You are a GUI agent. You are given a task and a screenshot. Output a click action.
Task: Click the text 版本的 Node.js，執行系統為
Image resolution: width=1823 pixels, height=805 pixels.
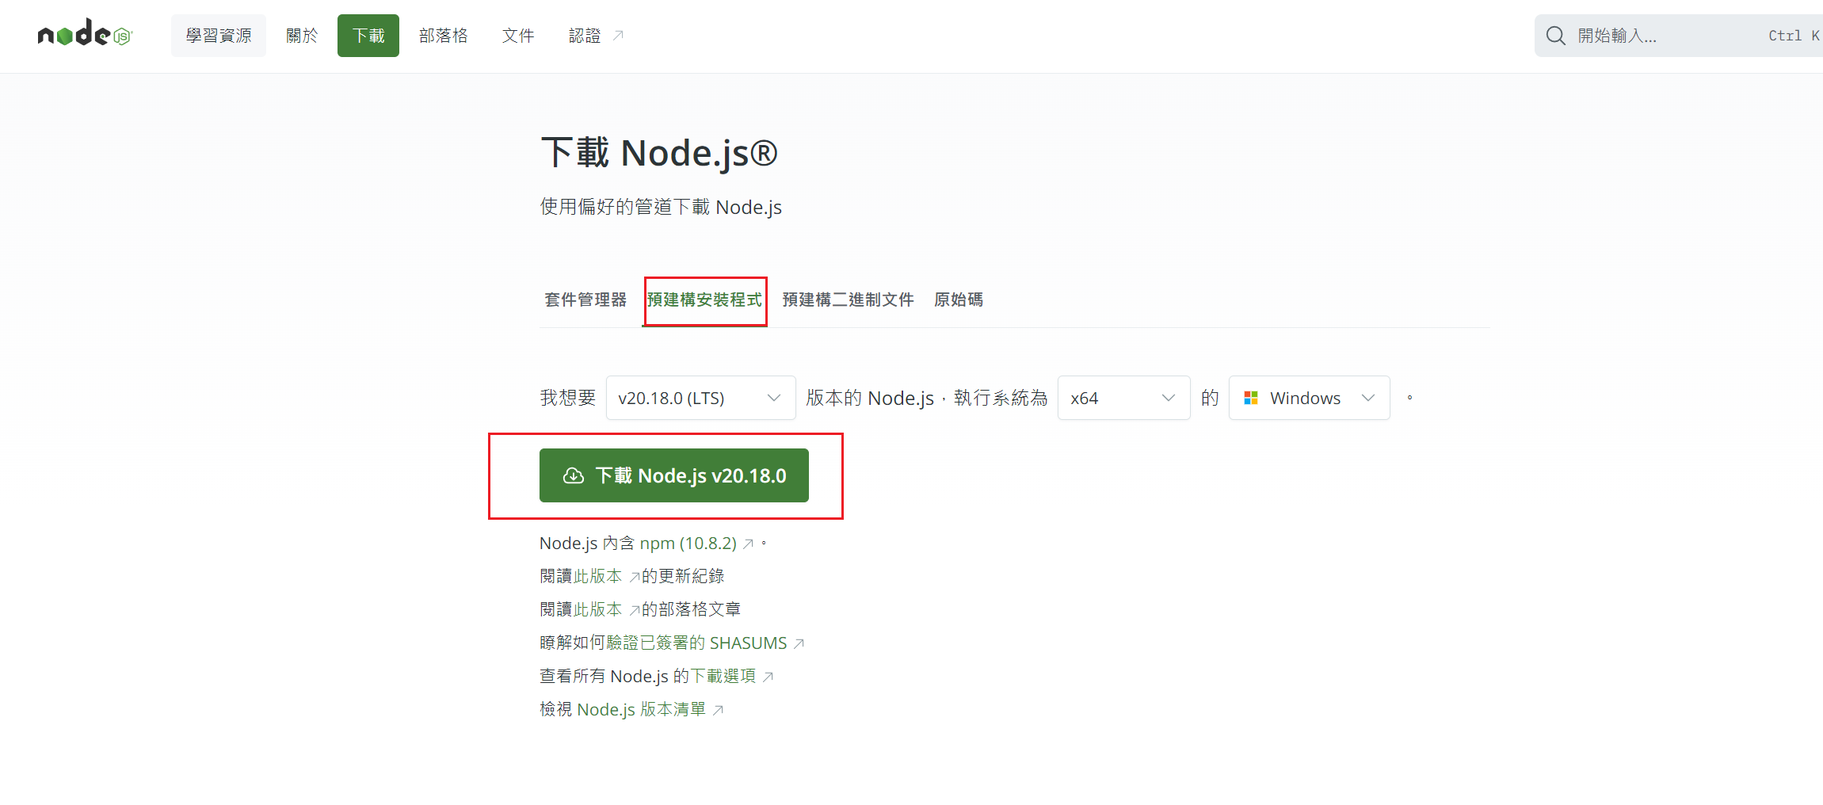tap(927, 398)
